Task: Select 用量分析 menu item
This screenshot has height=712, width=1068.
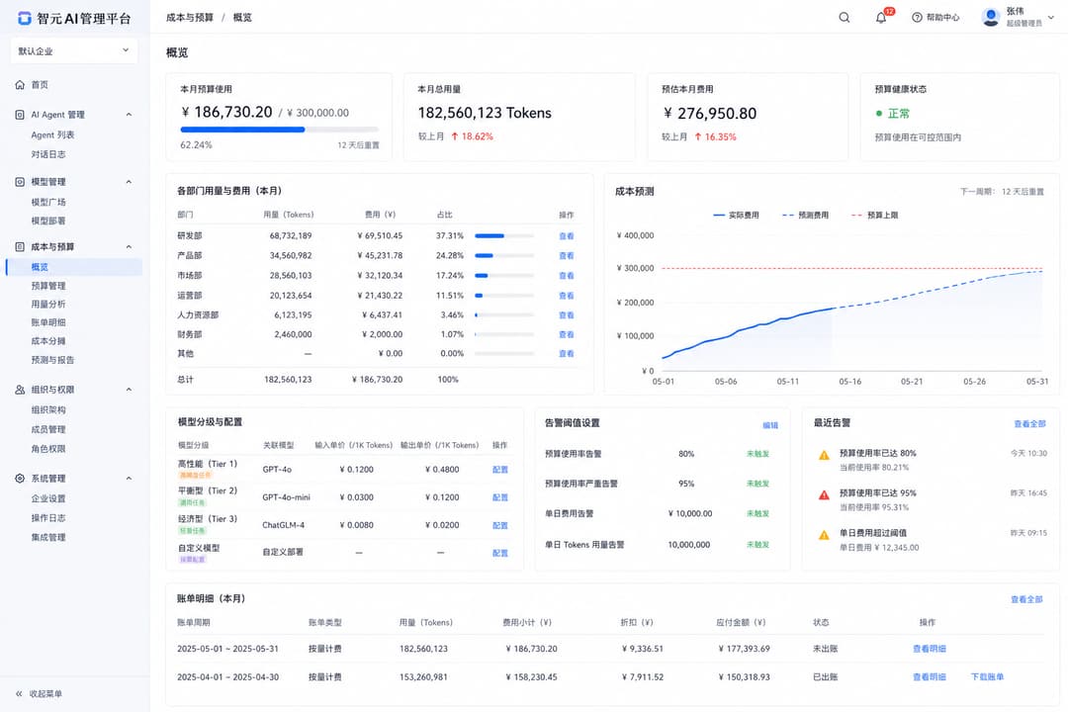Action: 48,304
